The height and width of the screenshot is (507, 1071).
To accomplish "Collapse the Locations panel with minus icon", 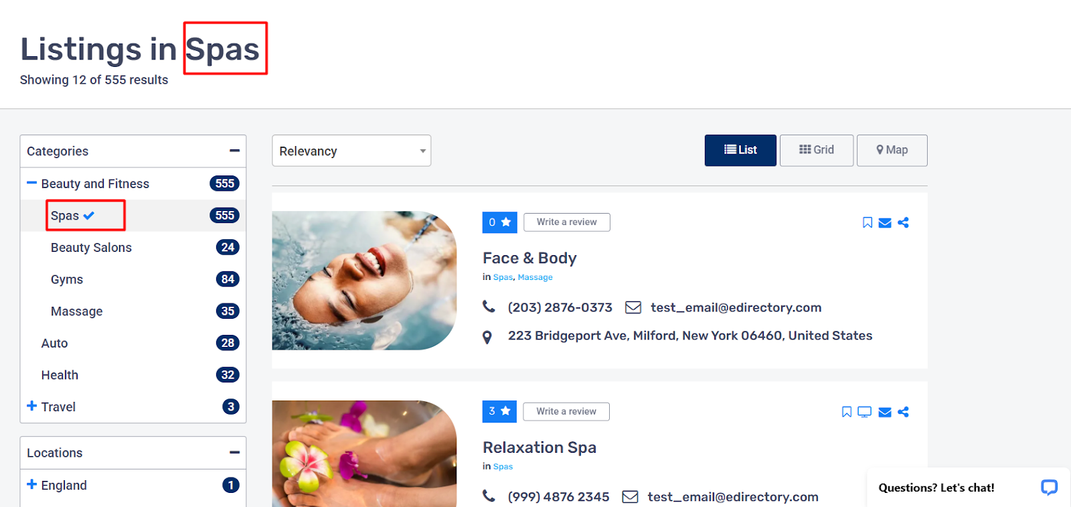I will coord(234,453).
